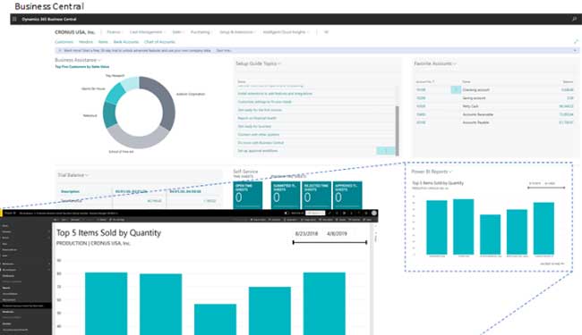The image size is (582, 335).
Task: Open the Customers link
Action: pyautogui.click(x=64, y=42)
